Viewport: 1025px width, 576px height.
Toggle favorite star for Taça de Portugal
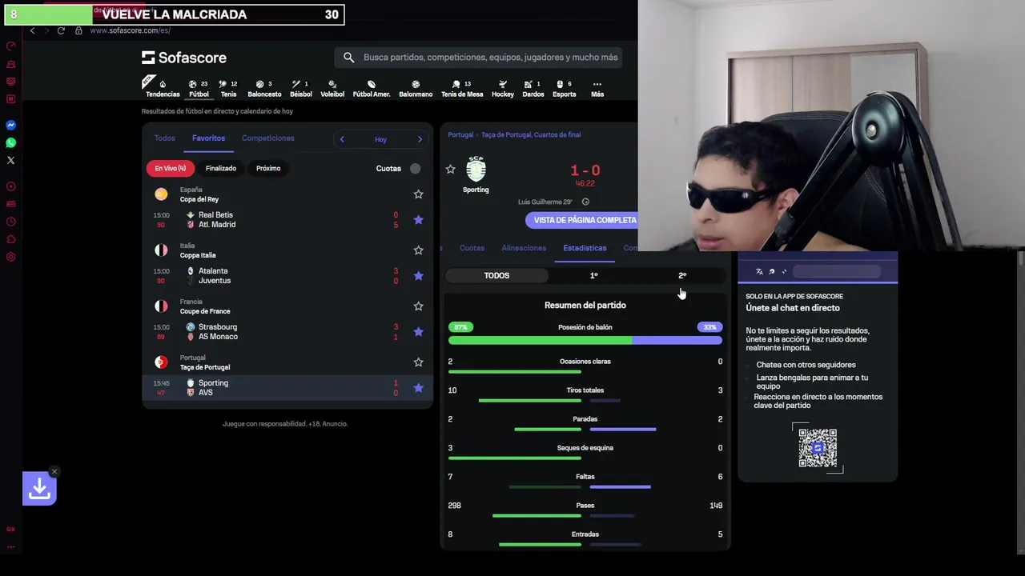click(418, 362)
